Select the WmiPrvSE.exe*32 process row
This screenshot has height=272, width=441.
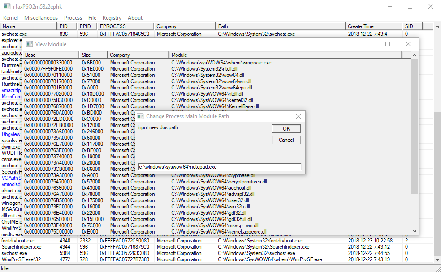[x=216, y=259]
